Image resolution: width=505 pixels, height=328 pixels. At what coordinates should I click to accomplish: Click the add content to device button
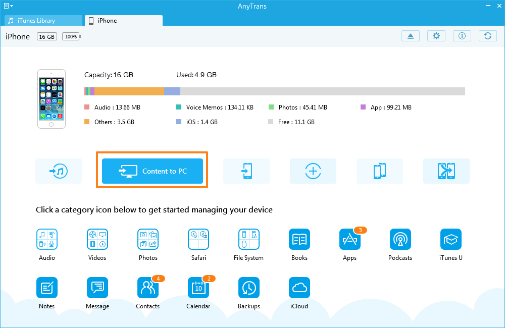click(313, 171)
